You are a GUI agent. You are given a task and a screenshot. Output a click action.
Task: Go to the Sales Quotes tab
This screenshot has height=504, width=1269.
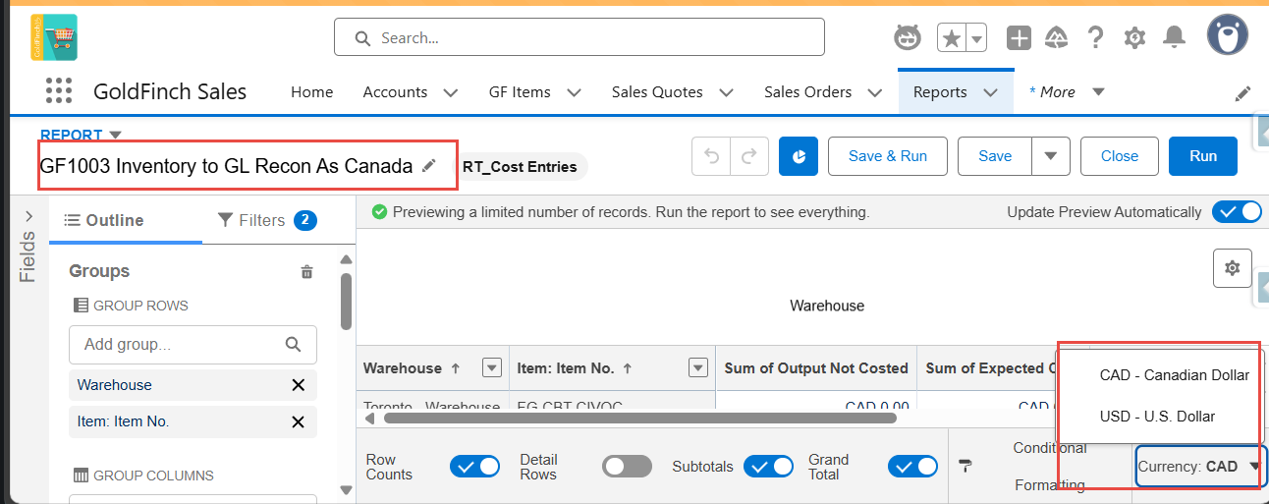657,92
